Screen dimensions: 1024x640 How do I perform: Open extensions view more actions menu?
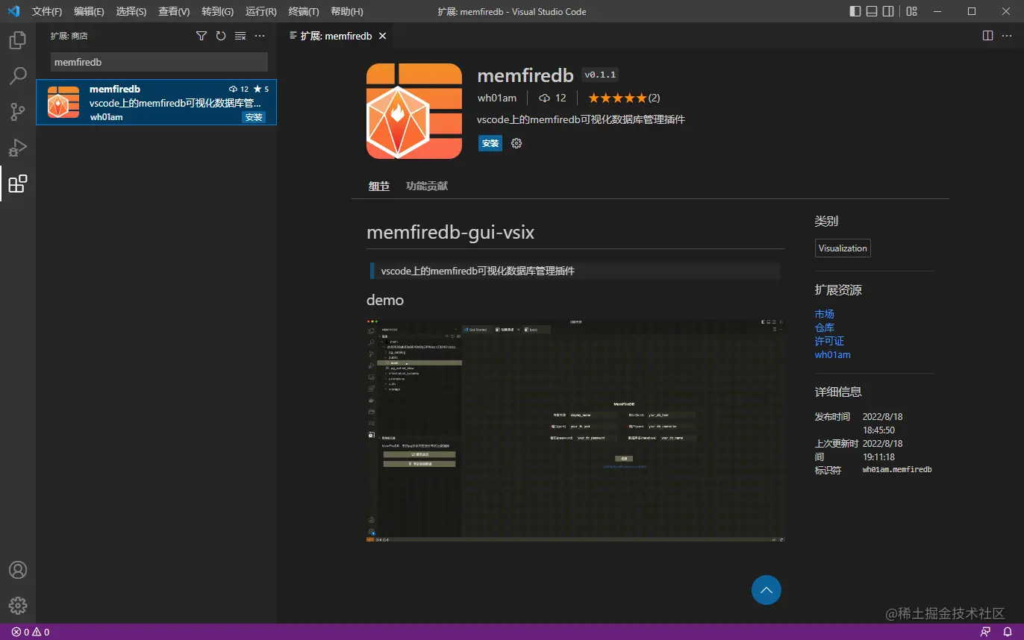(260, 36)
